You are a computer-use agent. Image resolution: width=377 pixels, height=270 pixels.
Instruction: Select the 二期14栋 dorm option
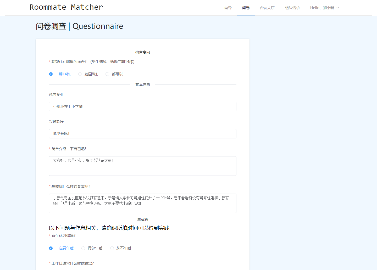[60, 74]
